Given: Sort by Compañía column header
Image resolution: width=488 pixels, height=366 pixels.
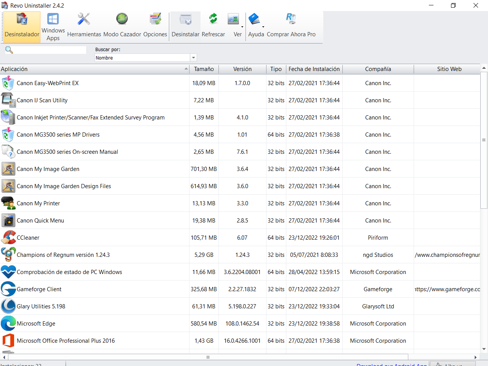Looking at the screenshot, I should coord(378,69).
